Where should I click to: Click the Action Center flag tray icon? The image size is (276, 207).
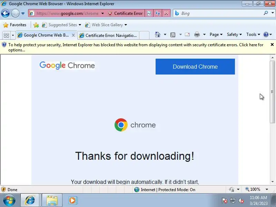[225, 201]
